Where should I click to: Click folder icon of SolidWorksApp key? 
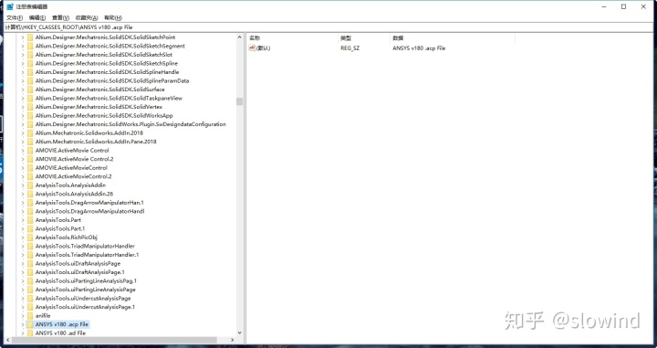[30, 115]
